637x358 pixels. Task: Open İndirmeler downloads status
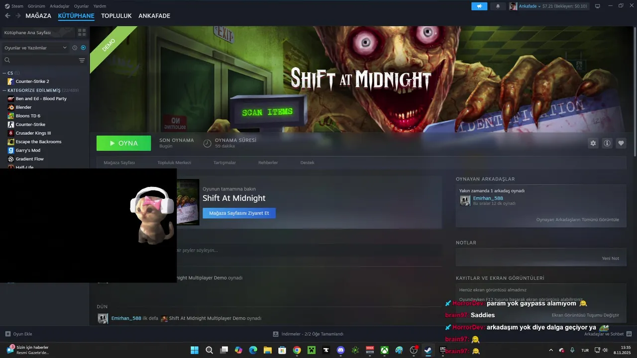pyautogui.click(x=308, y=334)
